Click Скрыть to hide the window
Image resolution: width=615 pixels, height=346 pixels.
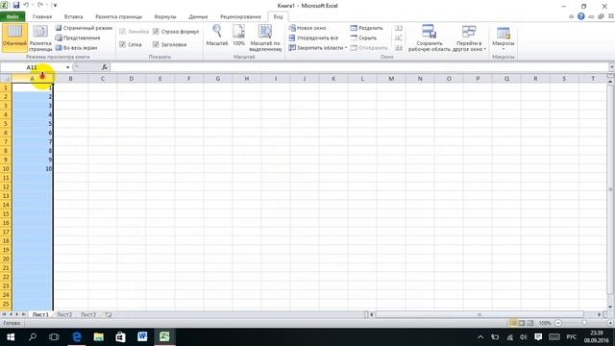point(363,37)
